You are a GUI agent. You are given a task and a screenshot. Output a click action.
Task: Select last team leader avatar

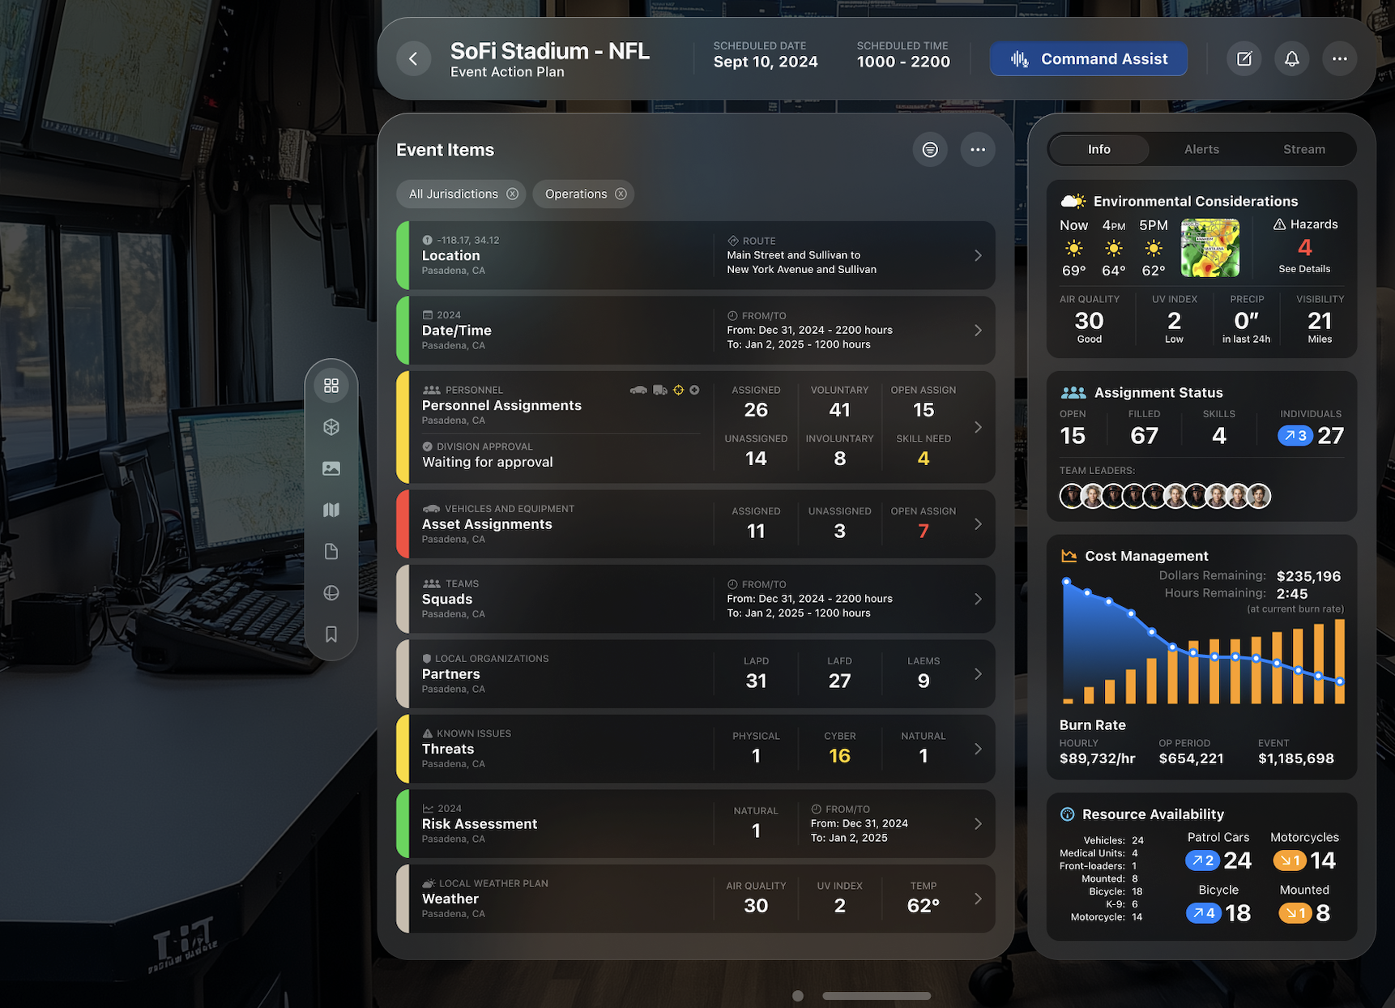point(1259,496)
